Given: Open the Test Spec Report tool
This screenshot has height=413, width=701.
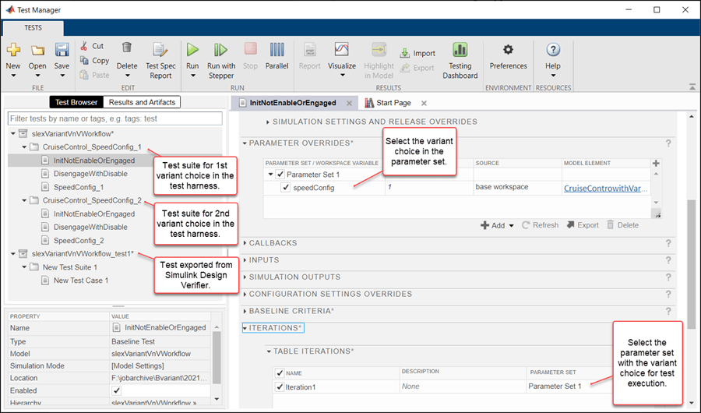Looking at the screenshot, I should (160, 61).
